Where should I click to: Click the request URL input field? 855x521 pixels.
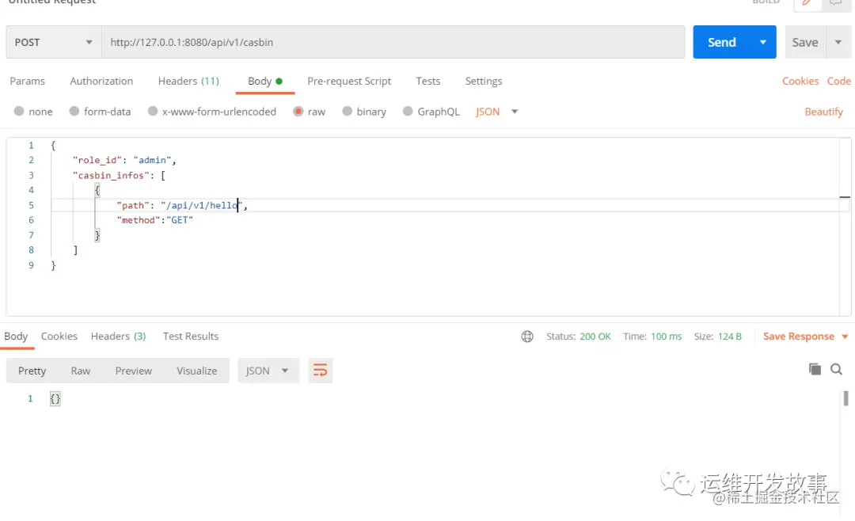(x=393, y=42)
